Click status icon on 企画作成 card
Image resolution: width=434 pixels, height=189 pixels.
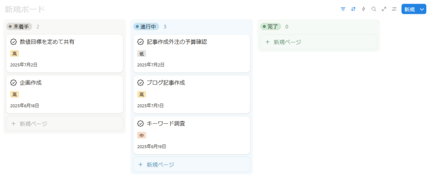(14, 83)
